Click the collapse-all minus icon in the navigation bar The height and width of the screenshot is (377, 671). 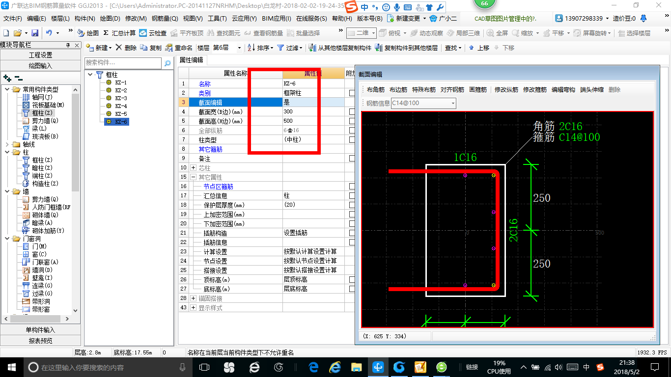(19, 78)
